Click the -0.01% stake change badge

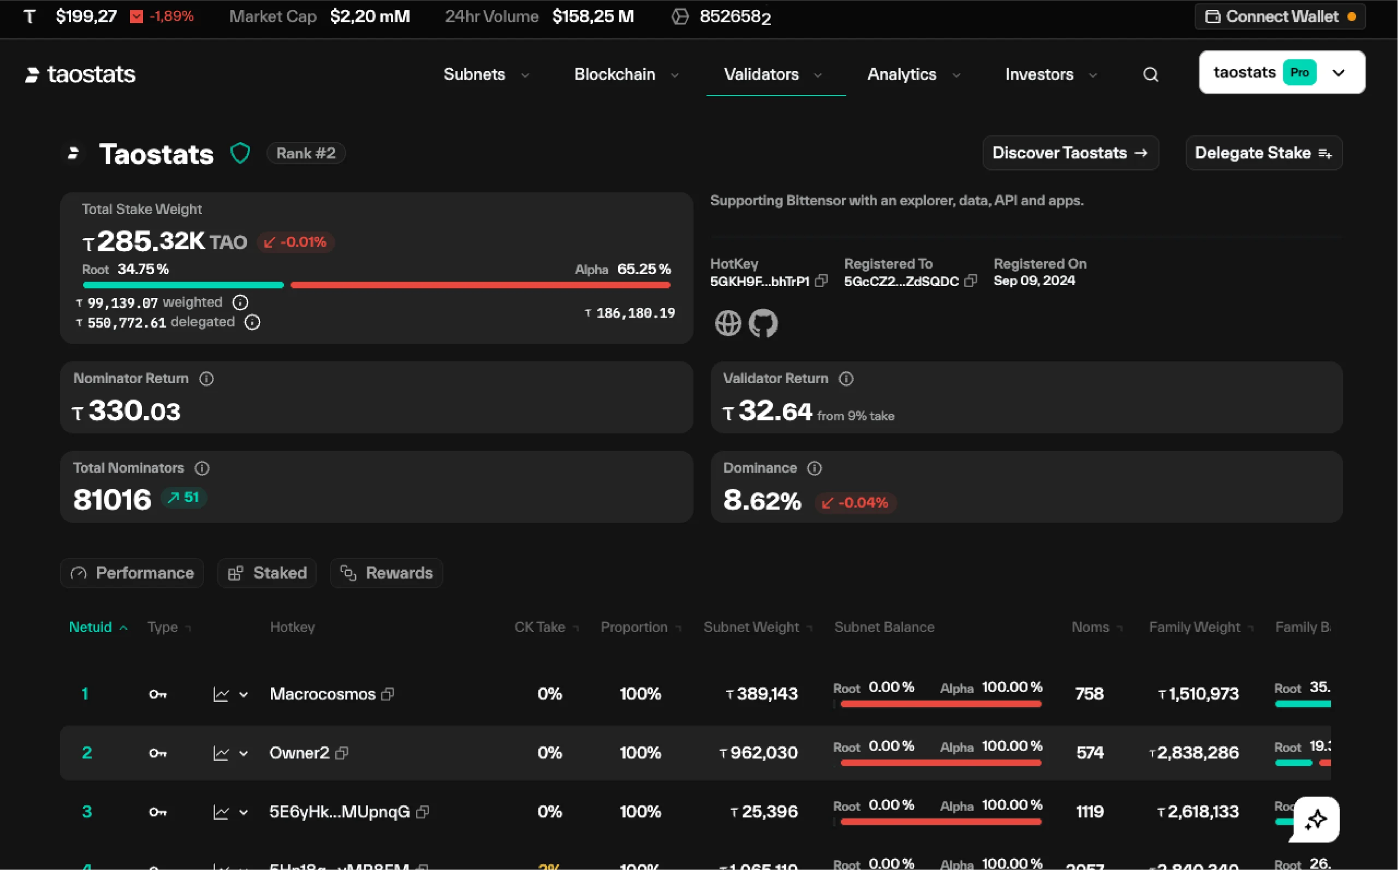(x=295, y=242)
